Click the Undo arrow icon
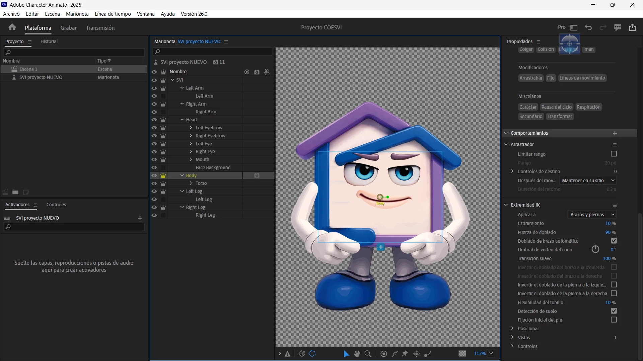643x361 pixels. 588,27
